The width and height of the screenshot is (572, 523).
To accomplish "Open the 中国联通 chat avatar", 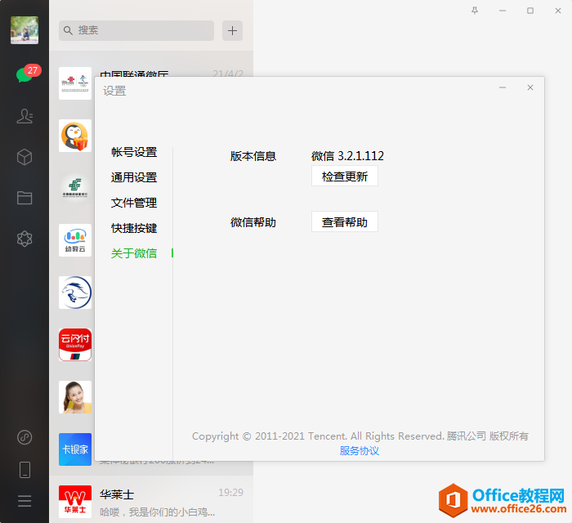I will 75,83.
